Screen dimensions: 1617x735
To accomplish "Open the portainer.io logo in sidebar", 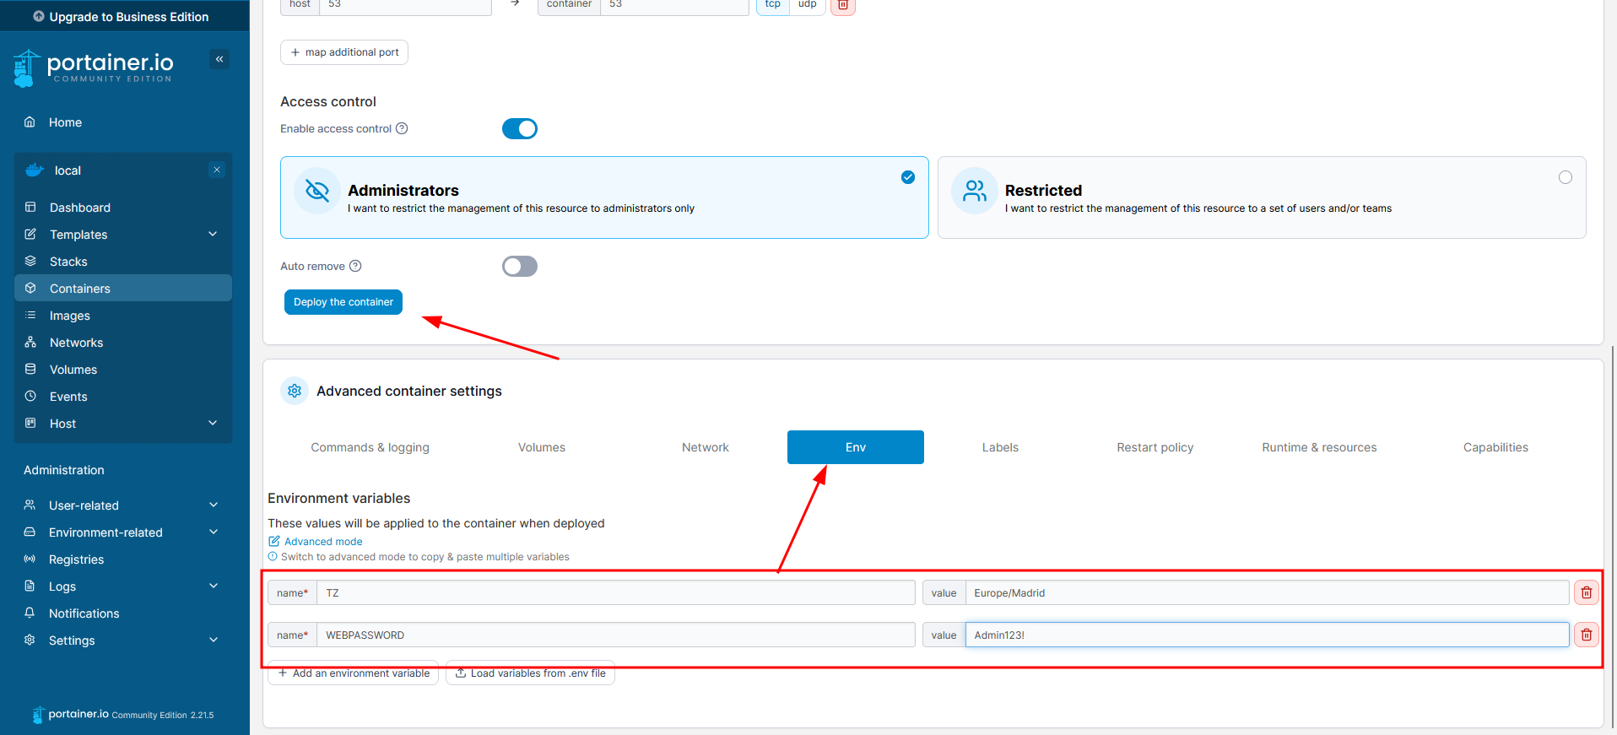I will point(95,68).
